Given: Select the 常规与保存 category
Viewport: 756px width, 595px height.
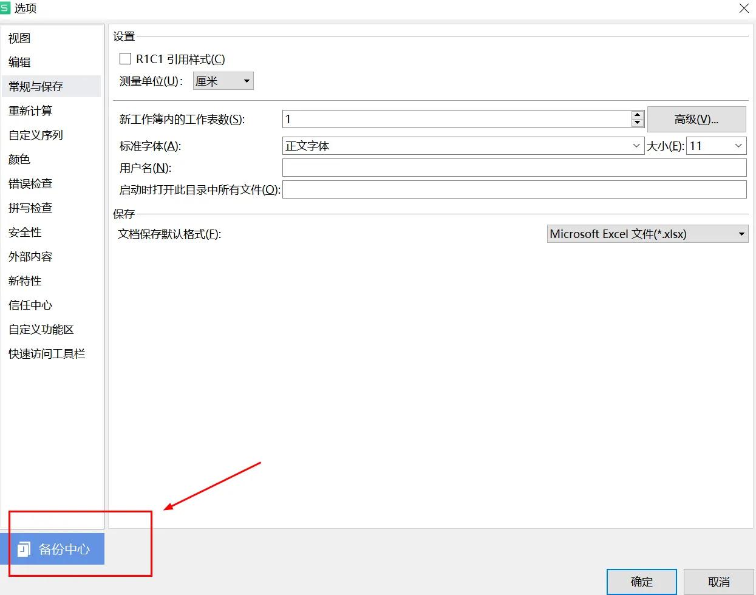Looking at the screenshot, I should pyautogui.click(x=52, y=86).
